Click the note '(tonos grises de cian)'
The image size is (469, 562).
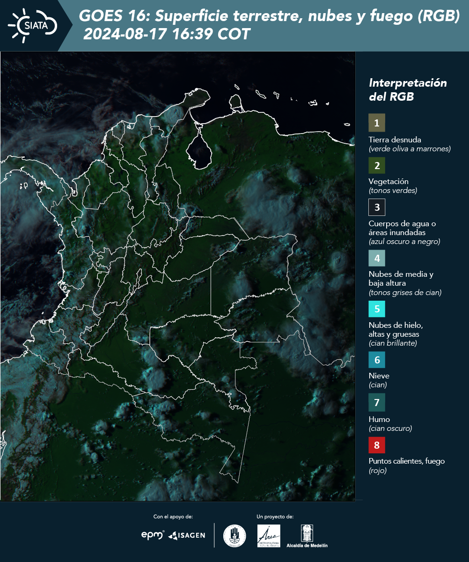coord(405,293)
